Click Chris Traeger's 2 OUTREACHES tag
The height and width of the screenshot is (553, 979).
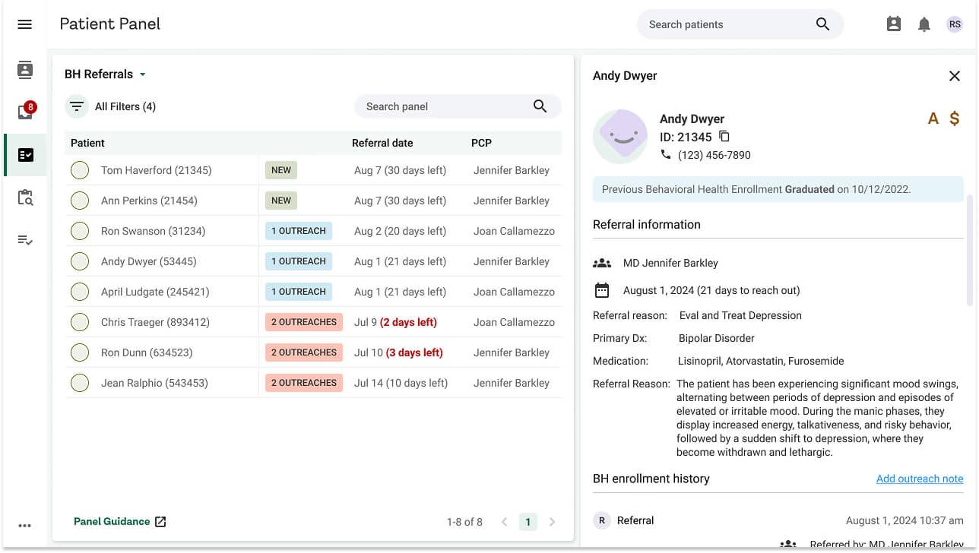click(x=304, y=322)
